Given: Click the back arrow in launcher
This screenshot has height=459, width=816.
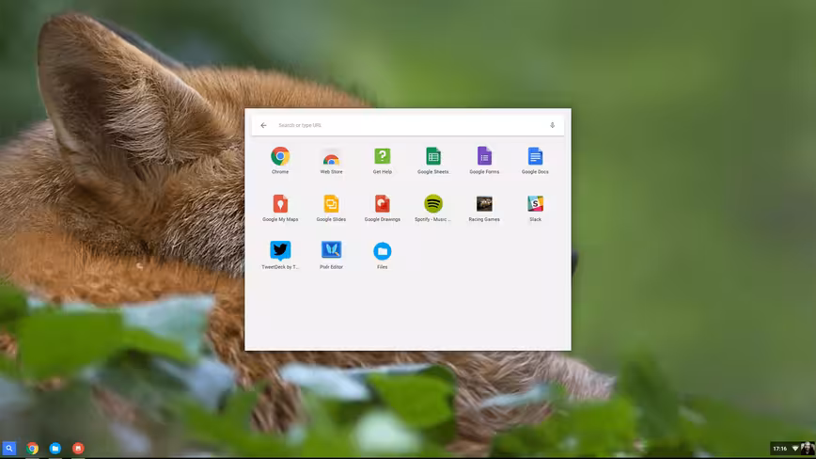Looking at the screenshot, I should [264, 125].
